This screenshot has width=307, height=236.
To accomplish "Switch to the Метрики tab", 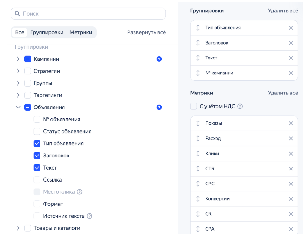I will (81, 32).
